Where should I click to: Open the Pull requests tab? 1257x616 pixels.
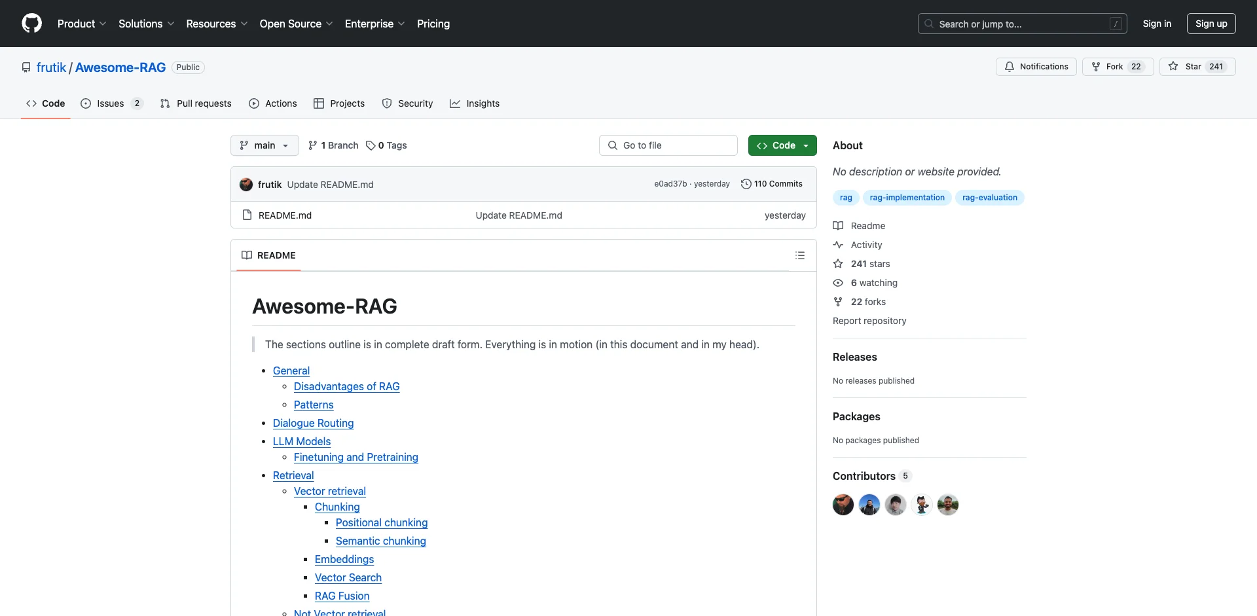pos(196,103)
